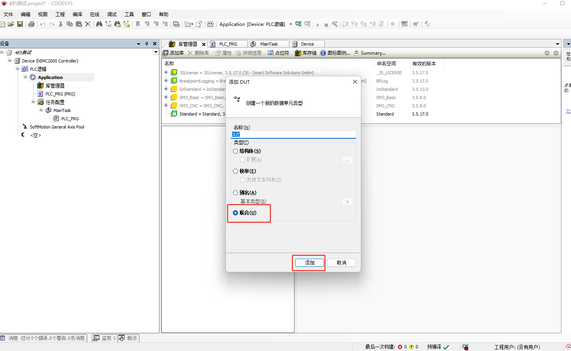Open Find with the binoculars icon
571x351 pixels.
[x=99, y=24]
